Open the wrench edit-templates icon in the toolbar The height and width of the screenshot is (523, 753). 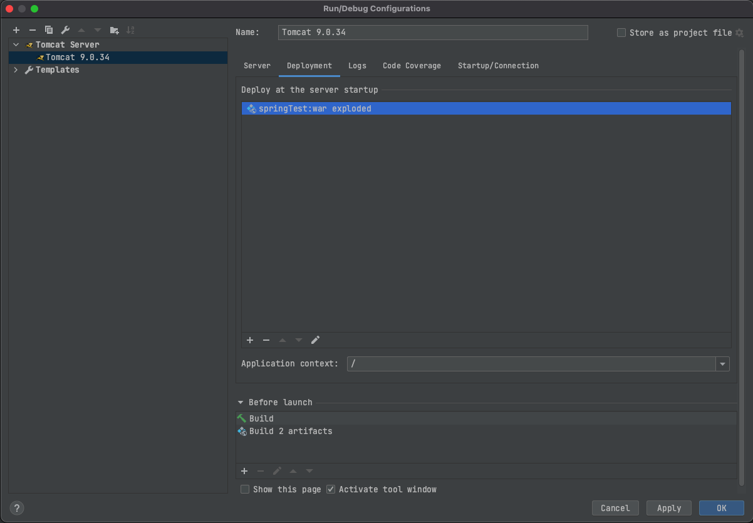tap(65, 30)
